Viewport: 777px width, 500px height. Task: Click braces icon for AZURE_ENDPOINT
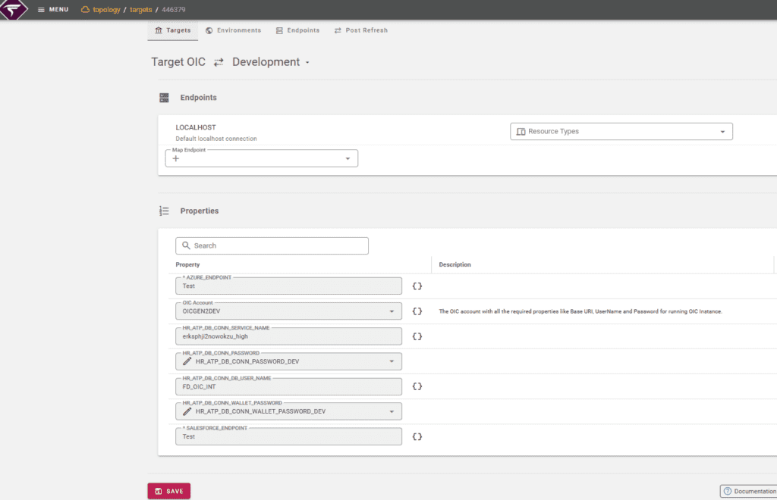coord(417,286)
